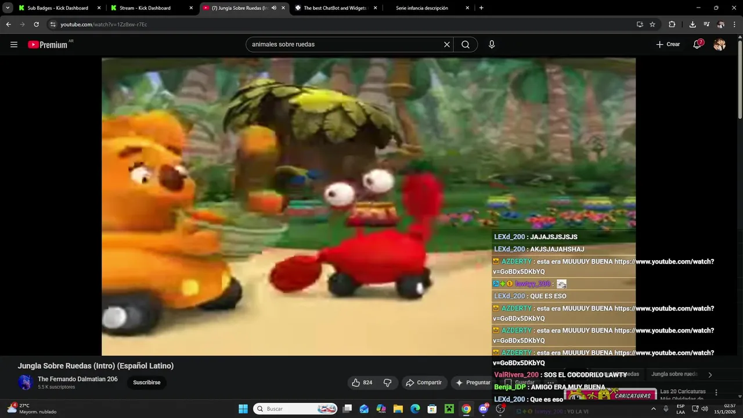Open the YouTube account avatar menu
The width and height of the screenshot is (743, 418).
720,45
